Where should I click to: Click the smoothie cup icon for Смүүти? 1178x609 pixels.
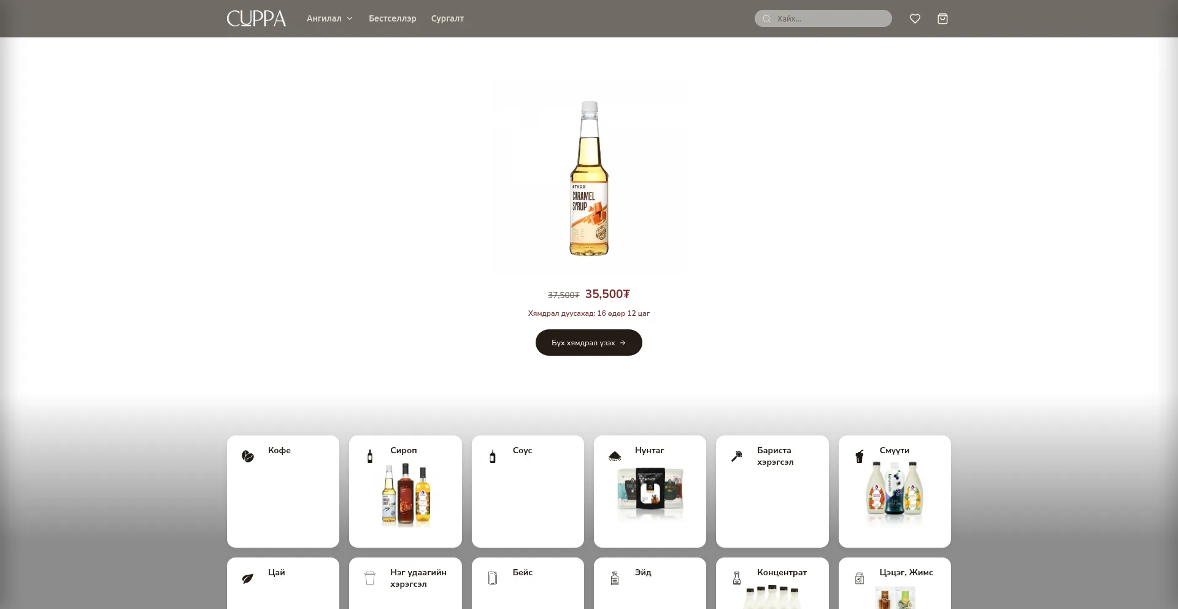(860, 456)
